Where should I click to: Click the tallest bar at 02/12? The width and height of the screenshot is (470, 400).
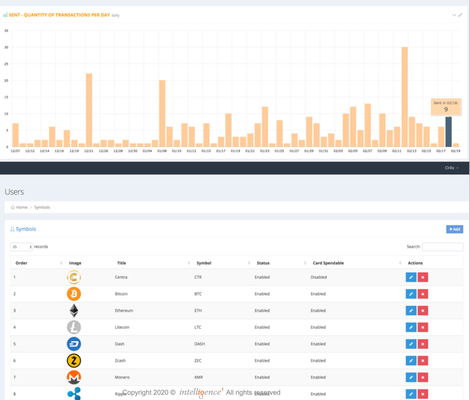pyautogui.click(x=404, y=97)
